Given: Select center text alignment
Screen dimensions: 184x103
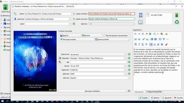Looking at the screenshot, I should click(x=155, y=44).
